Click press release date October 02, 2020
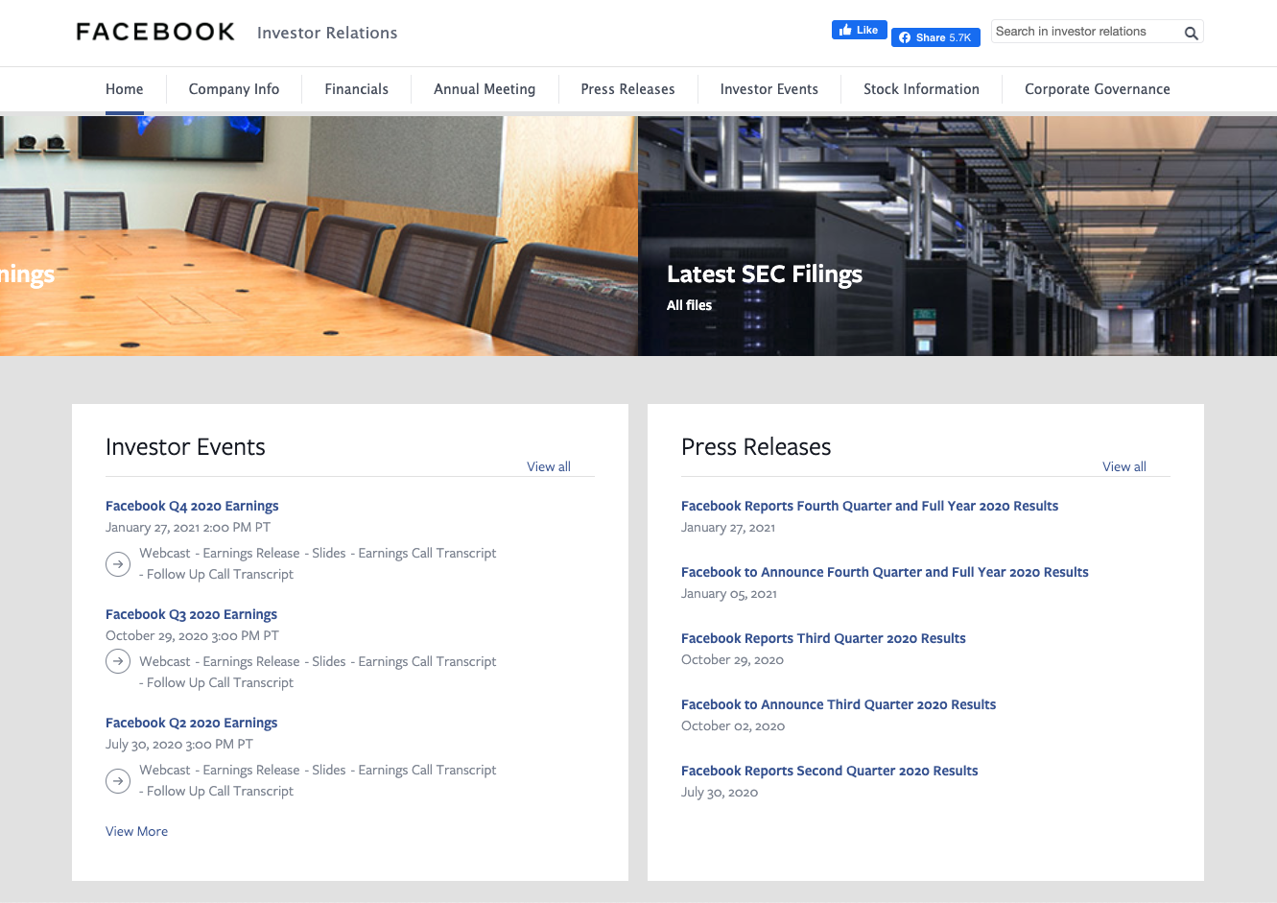1277x903 pixels. coord(733,725)
